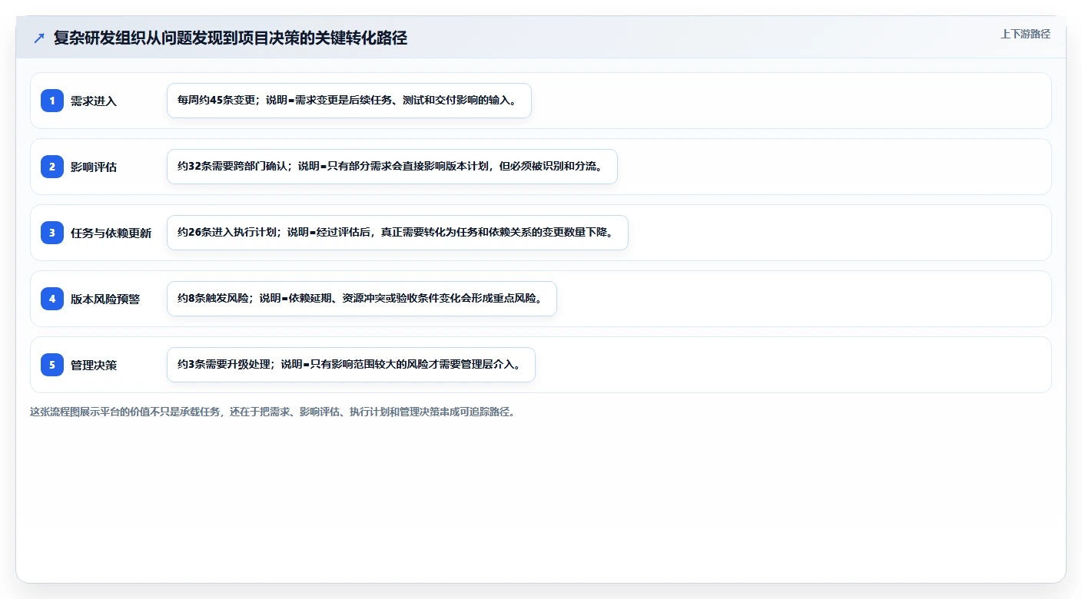Open the 每周约45条变更 description box

click(x=349, y=101)
